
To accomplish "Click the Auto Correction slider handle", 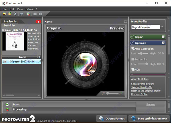I will (141, 53).
